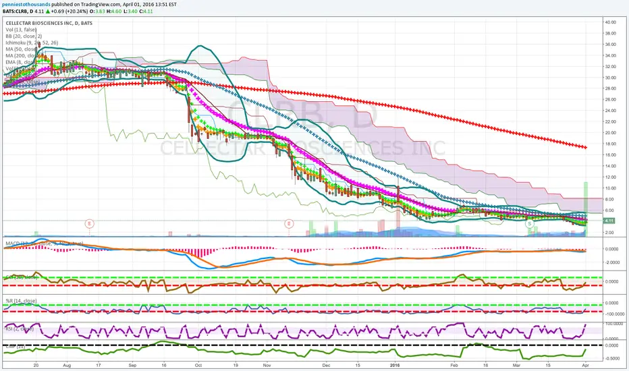Screen dimensions: 629x371
Task: Click the %R (14, close) pane label
Action: 21,301
